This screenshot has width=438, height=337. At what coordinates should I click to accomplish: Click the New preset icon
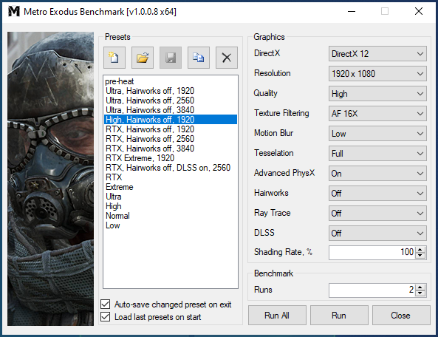[x=114, y=58]
